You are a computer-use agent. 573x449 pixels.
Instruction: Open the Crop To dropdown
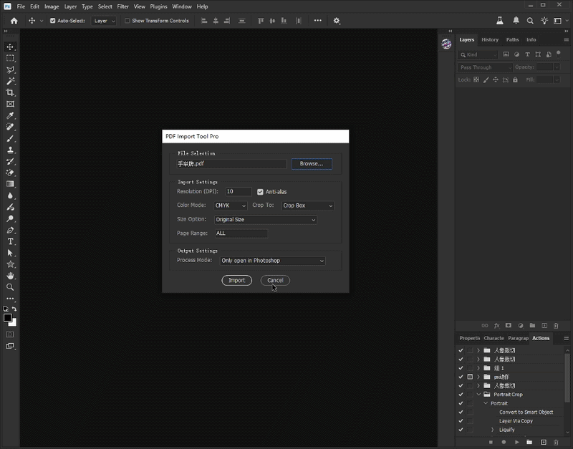tap(308, 206)
